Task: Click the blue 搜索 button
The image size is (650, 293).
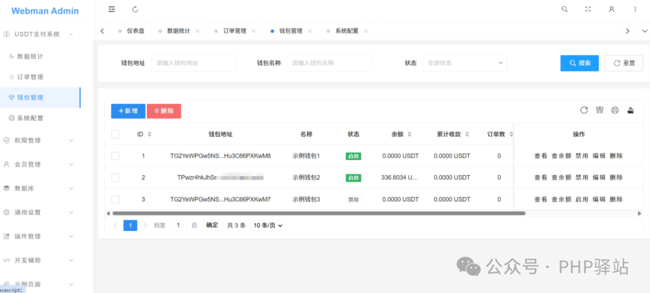Action: point(580,63)
